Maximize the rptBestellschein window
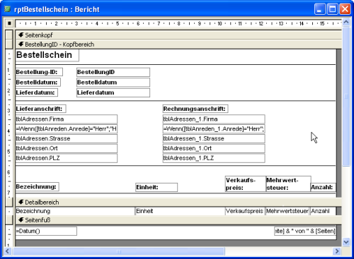This screenshot has width=354, height=259. (332, 9)
